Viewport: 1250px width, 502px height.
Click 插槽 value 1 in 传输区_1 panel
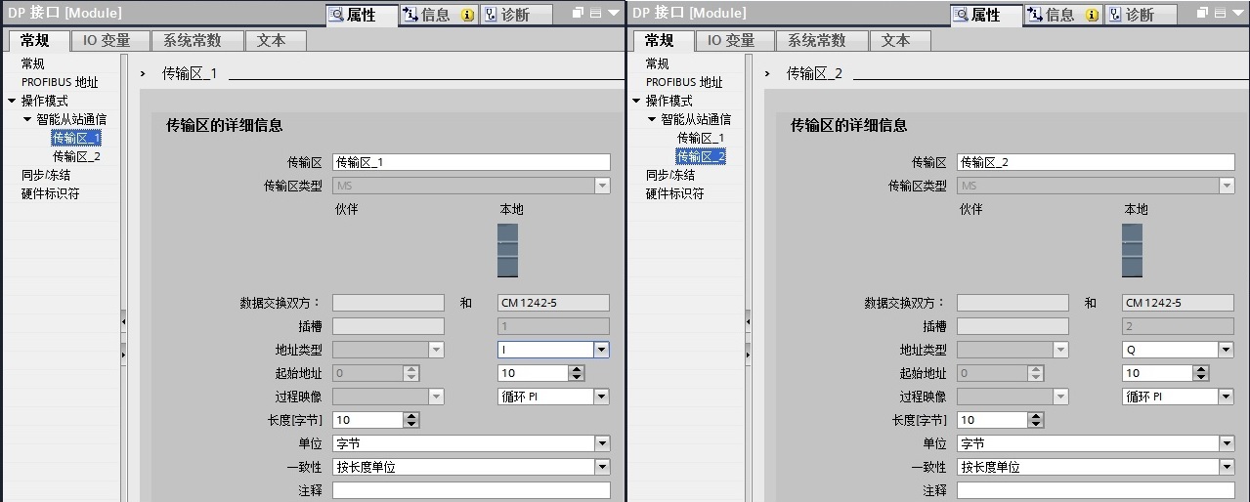(553, 326)
